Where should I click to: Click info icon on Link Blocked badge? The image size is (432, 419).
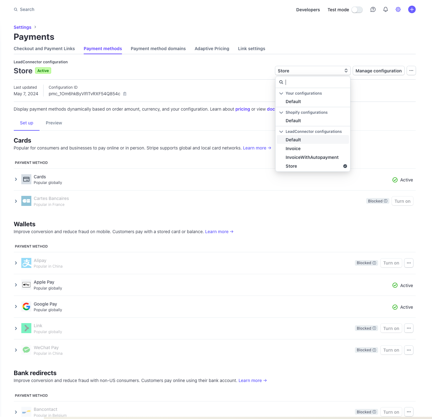[374, 328]
